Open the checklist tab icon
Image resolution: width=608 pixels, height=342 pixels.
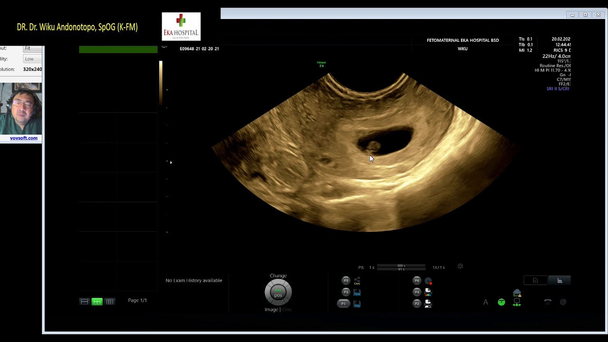(535, 281)
